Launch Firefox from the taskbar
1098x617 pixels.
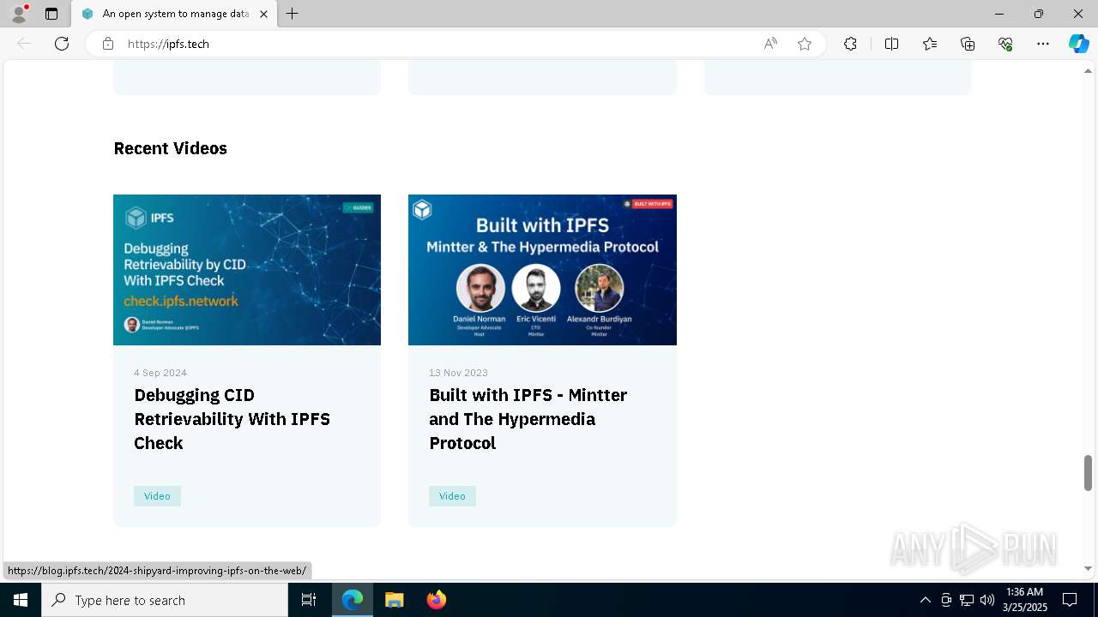click(x=437, y=600)
